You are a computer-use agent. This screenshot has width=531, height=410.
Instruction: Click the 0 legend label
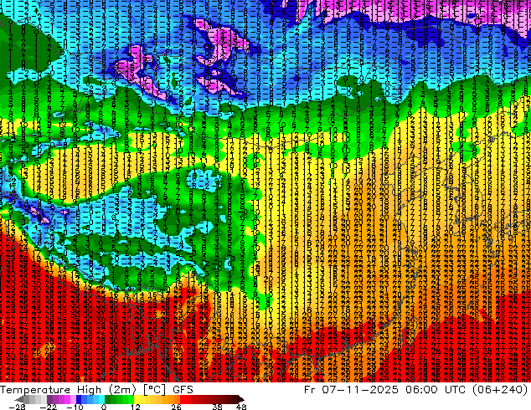point(104,407)
